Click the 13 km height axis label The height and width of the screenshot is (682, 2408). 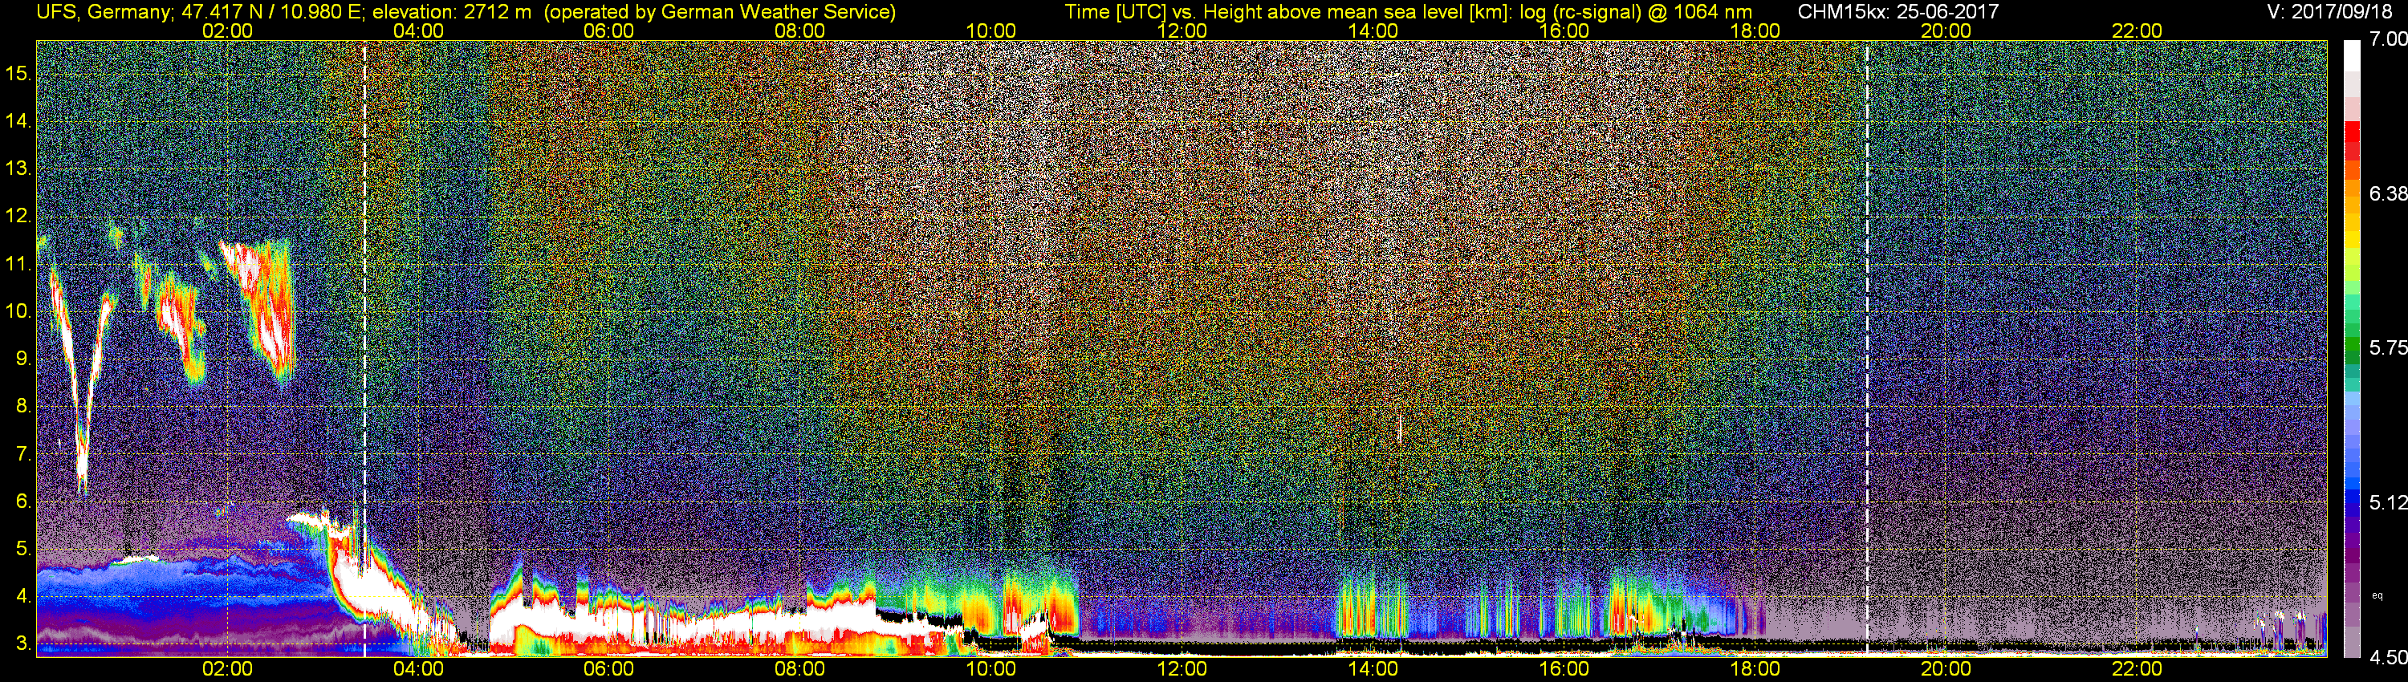point(18,168)
